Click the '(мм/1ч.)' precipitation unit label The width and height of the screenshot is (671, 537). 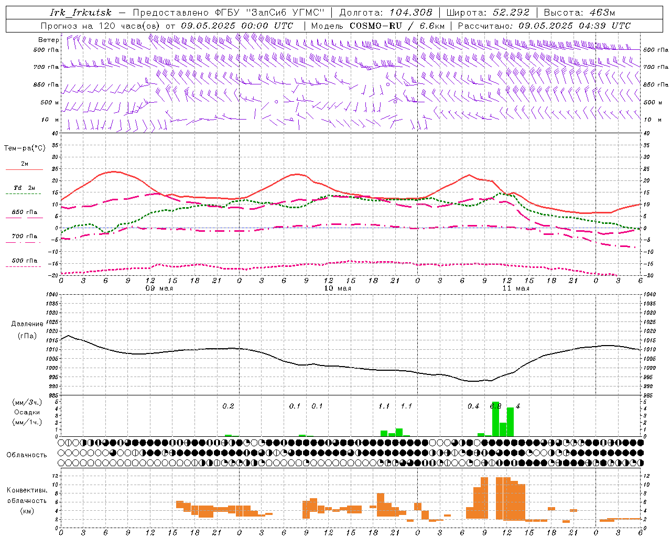coord(27,422)
